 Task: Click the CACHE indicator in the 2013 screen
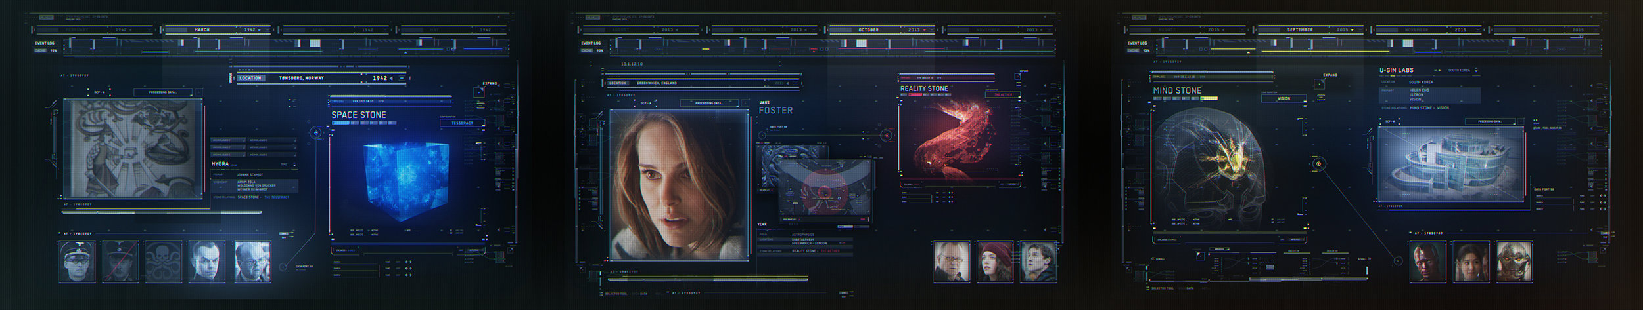tap(592, 50)
